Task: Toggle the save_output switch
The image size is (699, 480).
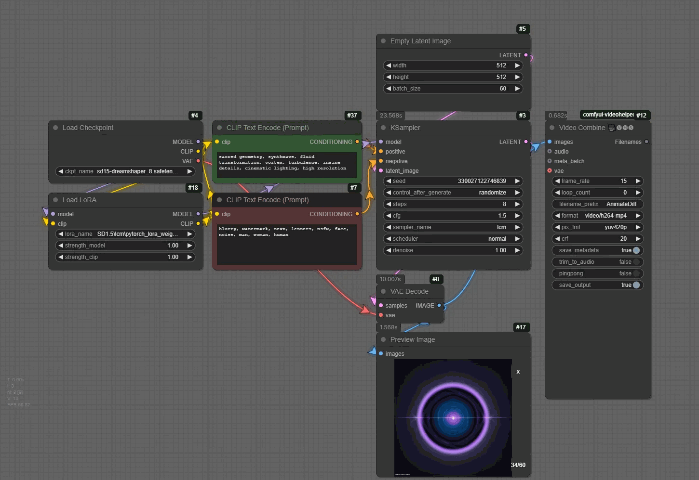Action: tap(636, 285)
